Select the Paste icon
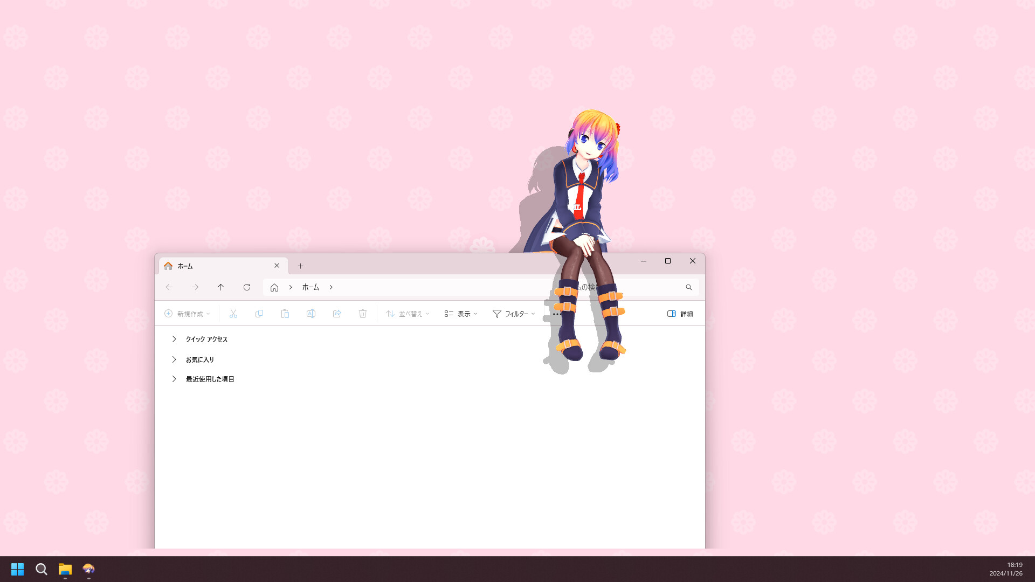 click(285, 313)
